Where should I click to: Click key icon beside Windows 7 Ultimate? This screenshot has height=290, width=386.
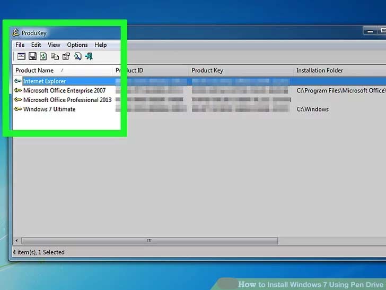coord(18,109)
